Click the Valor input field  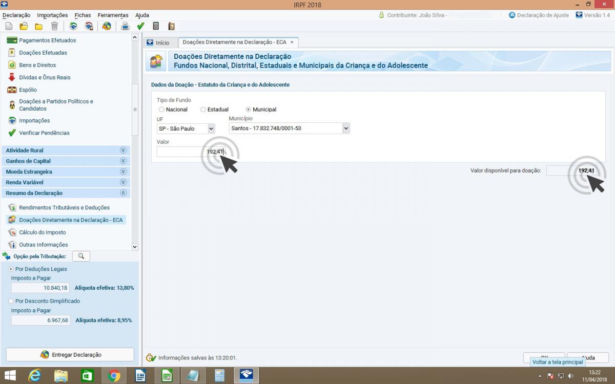point(191,152)
